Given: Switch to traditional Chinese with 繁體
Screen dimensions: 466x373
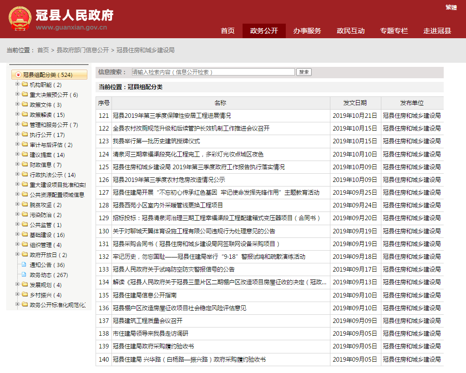Looking at the screenshot, I should point(451,7).
